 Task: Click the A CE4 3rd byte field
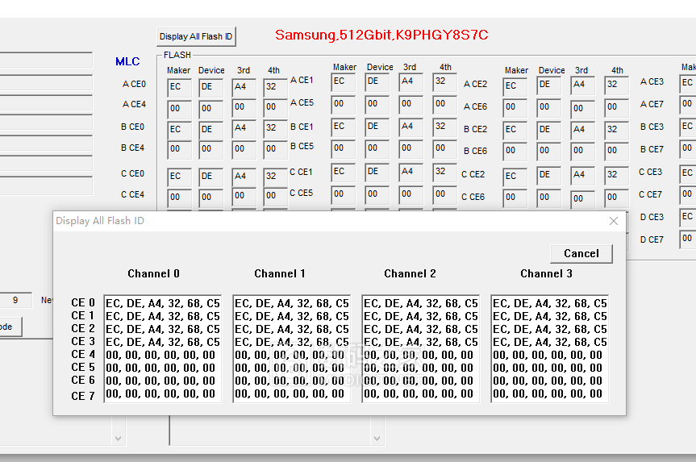[244, 107]
